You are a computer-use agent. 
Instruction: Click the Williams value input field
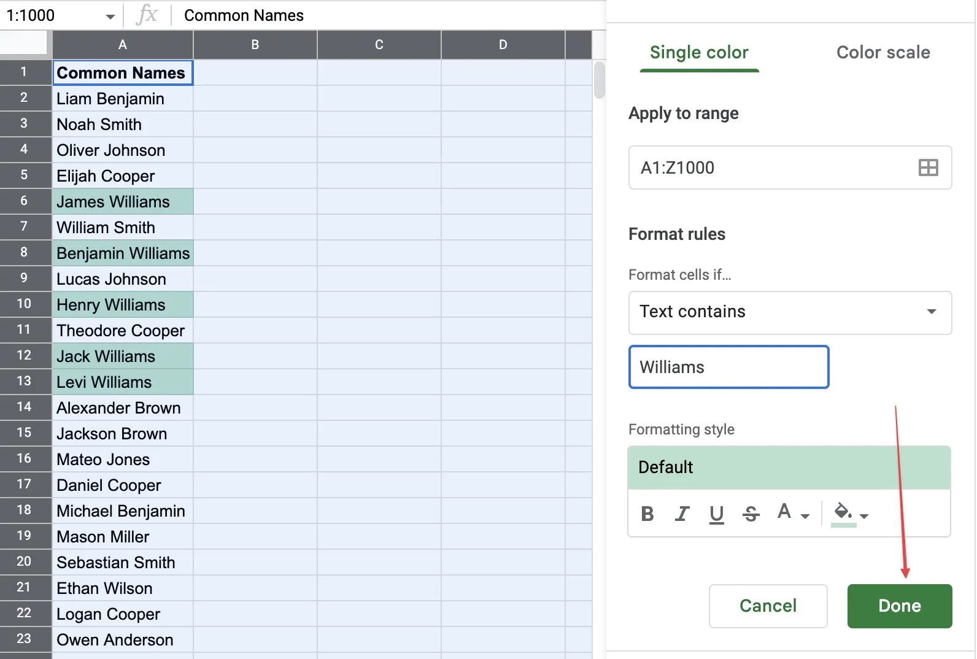pos(728,367)
